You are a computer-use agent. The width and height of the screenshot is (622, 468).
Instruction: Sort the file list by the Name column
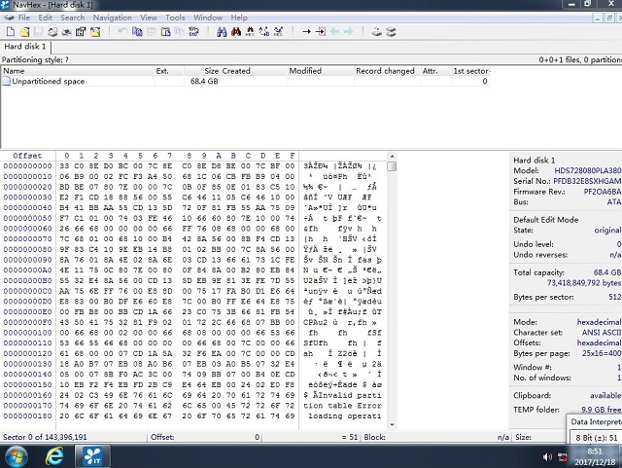(x=78, y=71)
